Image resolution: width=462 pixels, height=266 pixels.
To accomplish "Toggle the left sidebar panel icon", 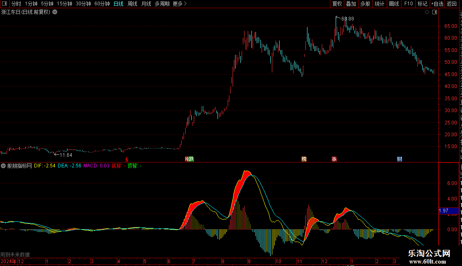I will tap(4, 4).
